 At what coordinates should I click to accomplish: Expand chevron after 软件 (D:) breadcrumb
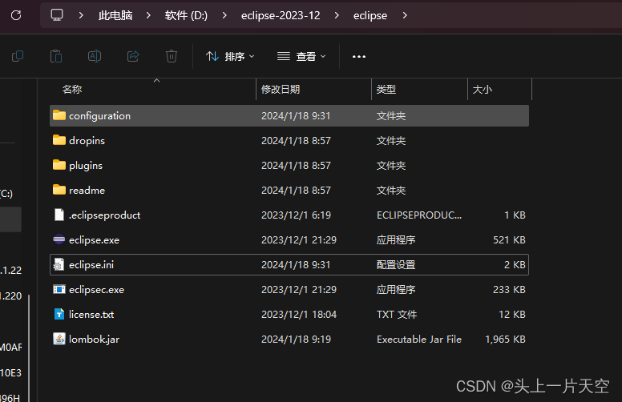[224, 15]
